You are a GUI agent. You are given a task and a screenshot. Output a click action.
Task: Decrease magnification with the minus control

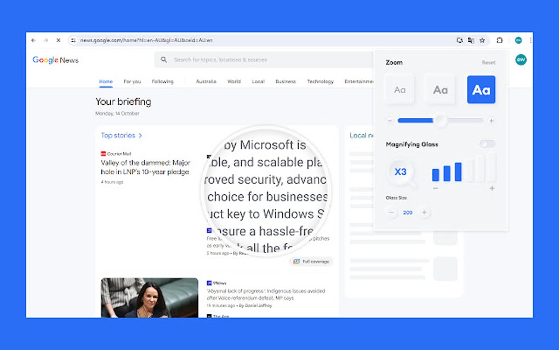pos(436,189)
